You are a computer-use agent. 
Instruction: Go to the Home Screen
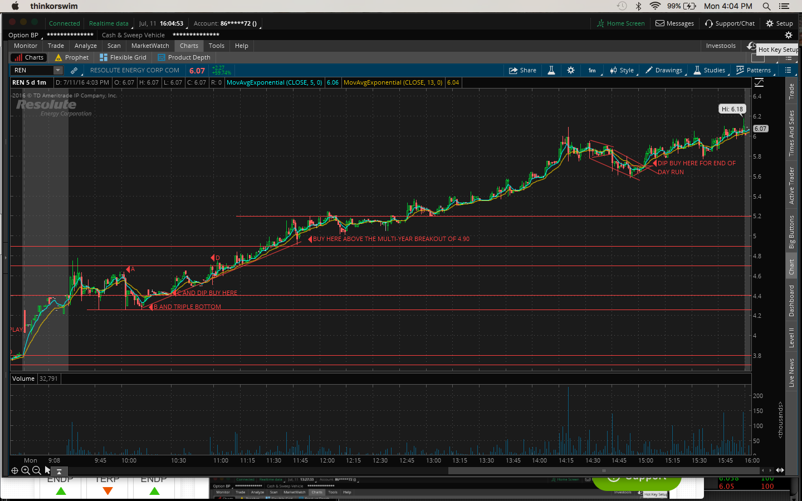[620, 23]
